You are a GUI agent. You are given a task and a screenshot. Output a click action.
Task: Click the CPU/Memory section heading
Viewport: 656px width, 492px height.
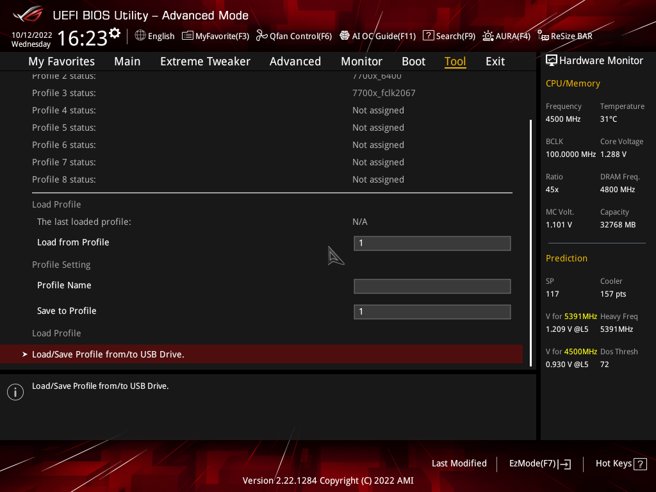573,83
